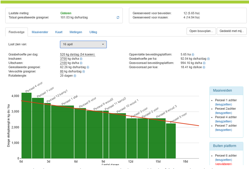Open the date dropdown showing 16 april

tap(83, 44)
